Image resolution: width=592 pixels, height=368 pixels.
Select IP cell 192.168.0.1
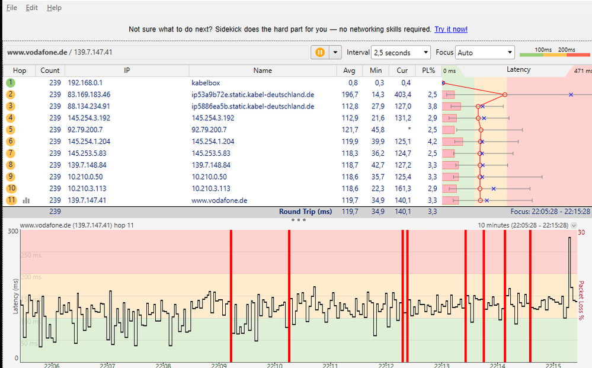point(85,82)
